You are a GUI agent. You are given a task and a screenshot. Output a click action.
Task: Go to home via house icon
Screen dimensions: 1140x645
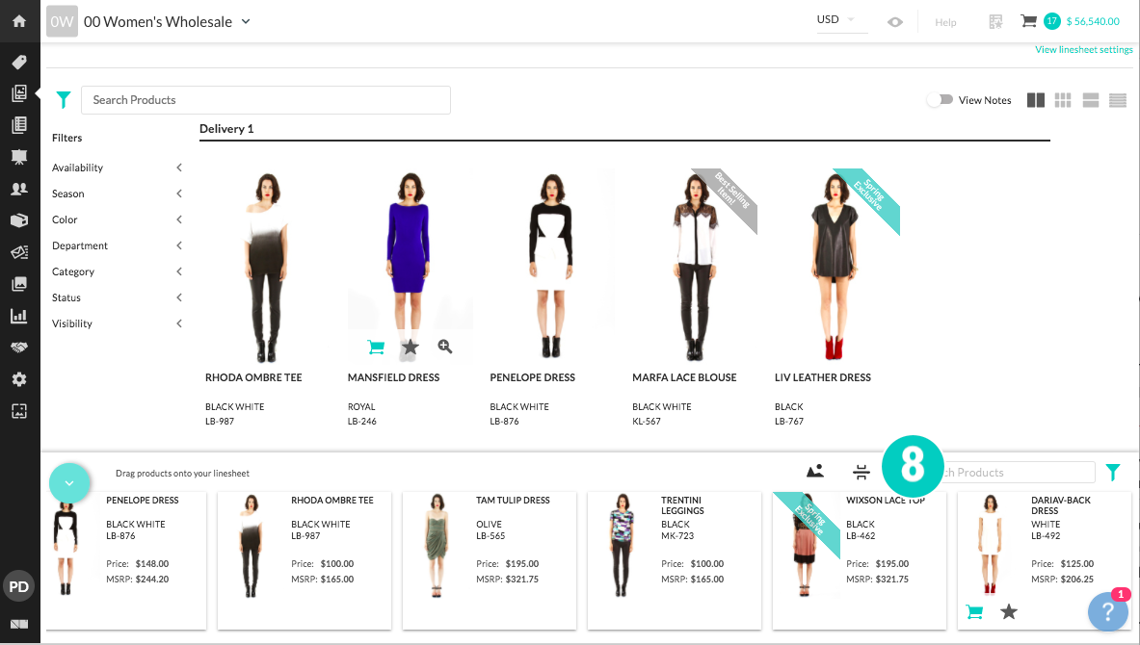coord(19,21)
